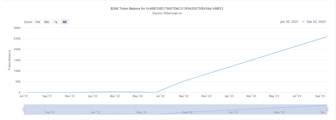The width and height of the screenshot is (336, 120).
Task: Select the 6m zoom range button
Action: [x=47, y=22]
